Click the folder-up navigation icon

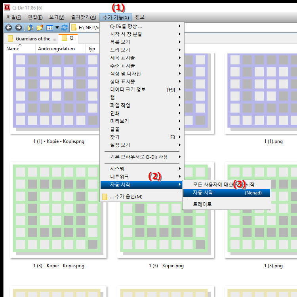pyautogui.click(x=30, y=28)
